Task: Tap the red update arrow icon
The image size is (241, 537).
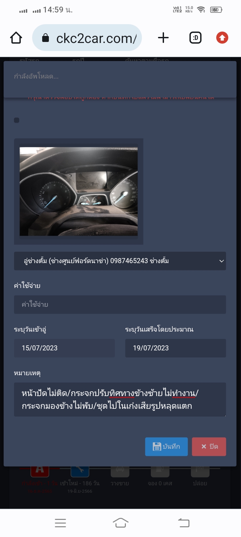Action: click(x=222, y=38)
